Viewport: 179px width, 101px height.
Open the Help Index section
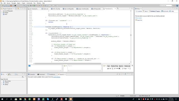[171, 11]
